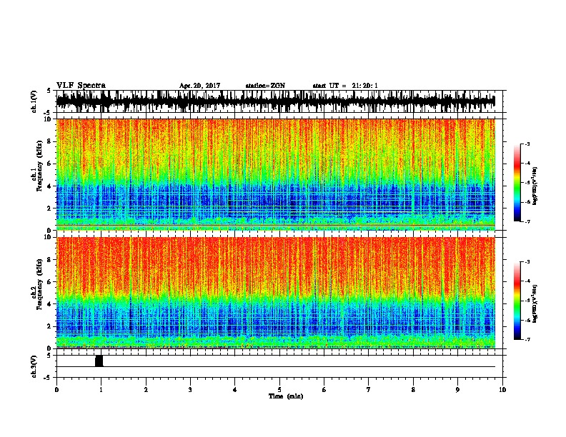Click the "ch.3(V)" axis label

[34, 367]
